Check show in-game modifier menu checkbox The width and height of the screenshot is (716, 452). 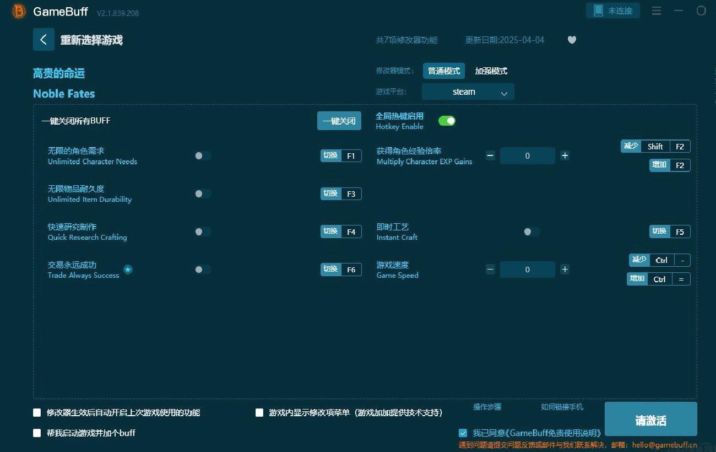(259, 412)
